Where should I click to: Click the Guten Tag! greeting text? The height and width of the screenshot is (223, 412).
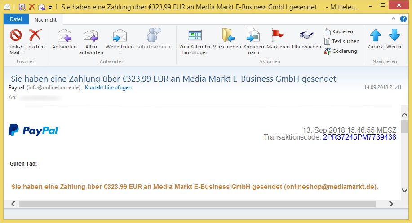[x=23, y=164]
